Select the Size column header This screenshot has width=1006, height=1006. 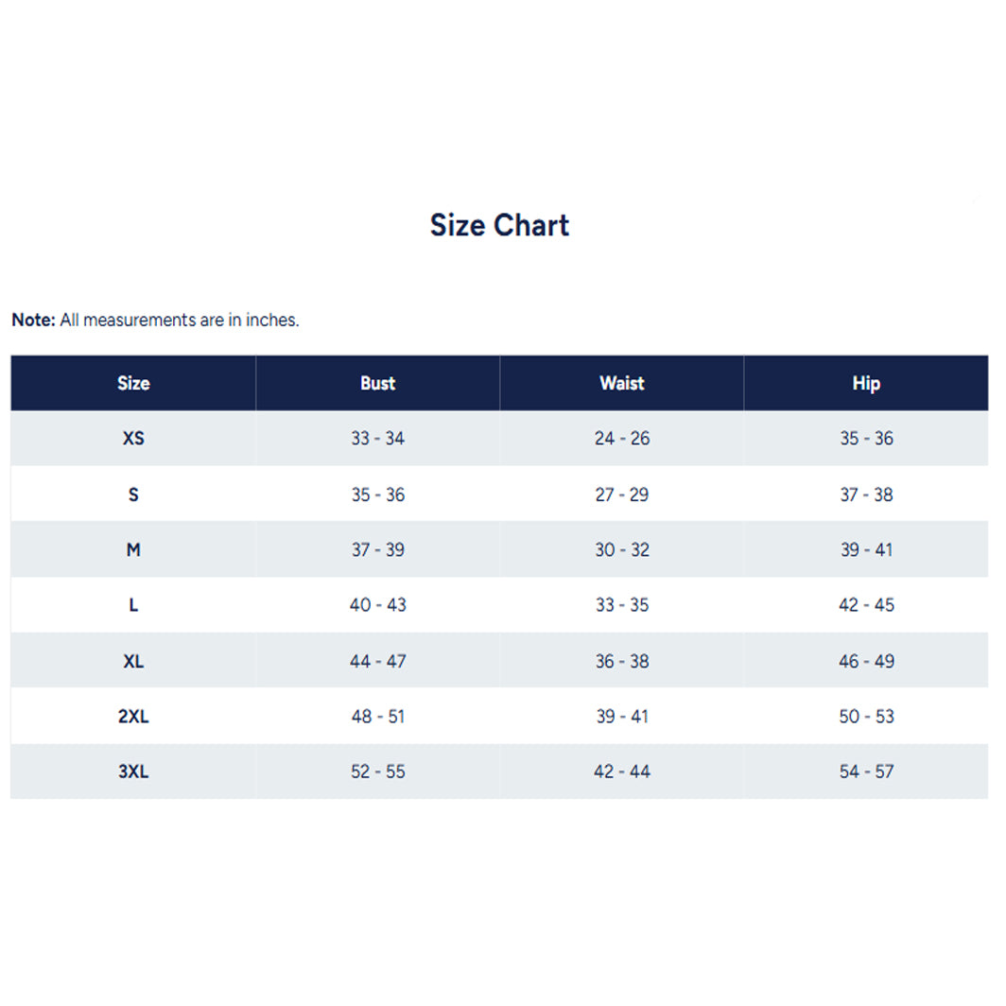[x=133, y=383]
